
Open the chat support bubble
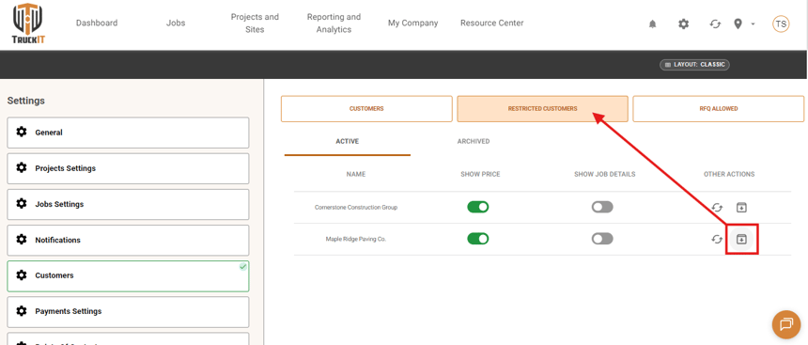click(785, 324)
